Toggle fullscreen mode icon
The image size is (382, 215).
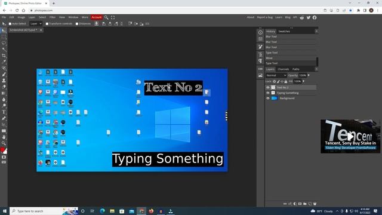113,17
